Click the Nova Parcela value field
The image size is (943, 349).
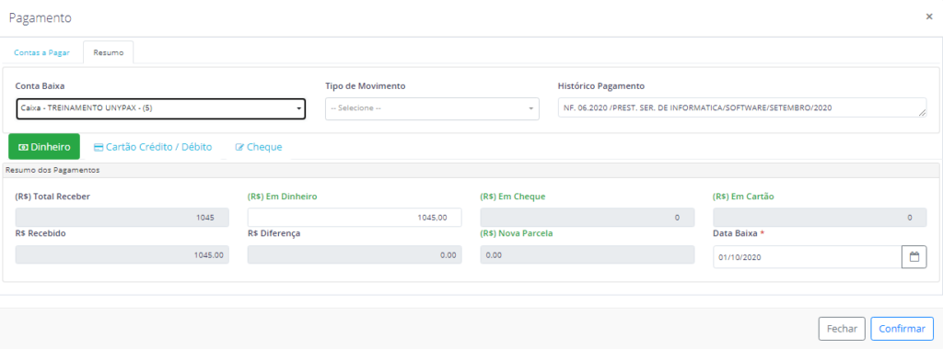pyautogui.click(x=588, y=254)
